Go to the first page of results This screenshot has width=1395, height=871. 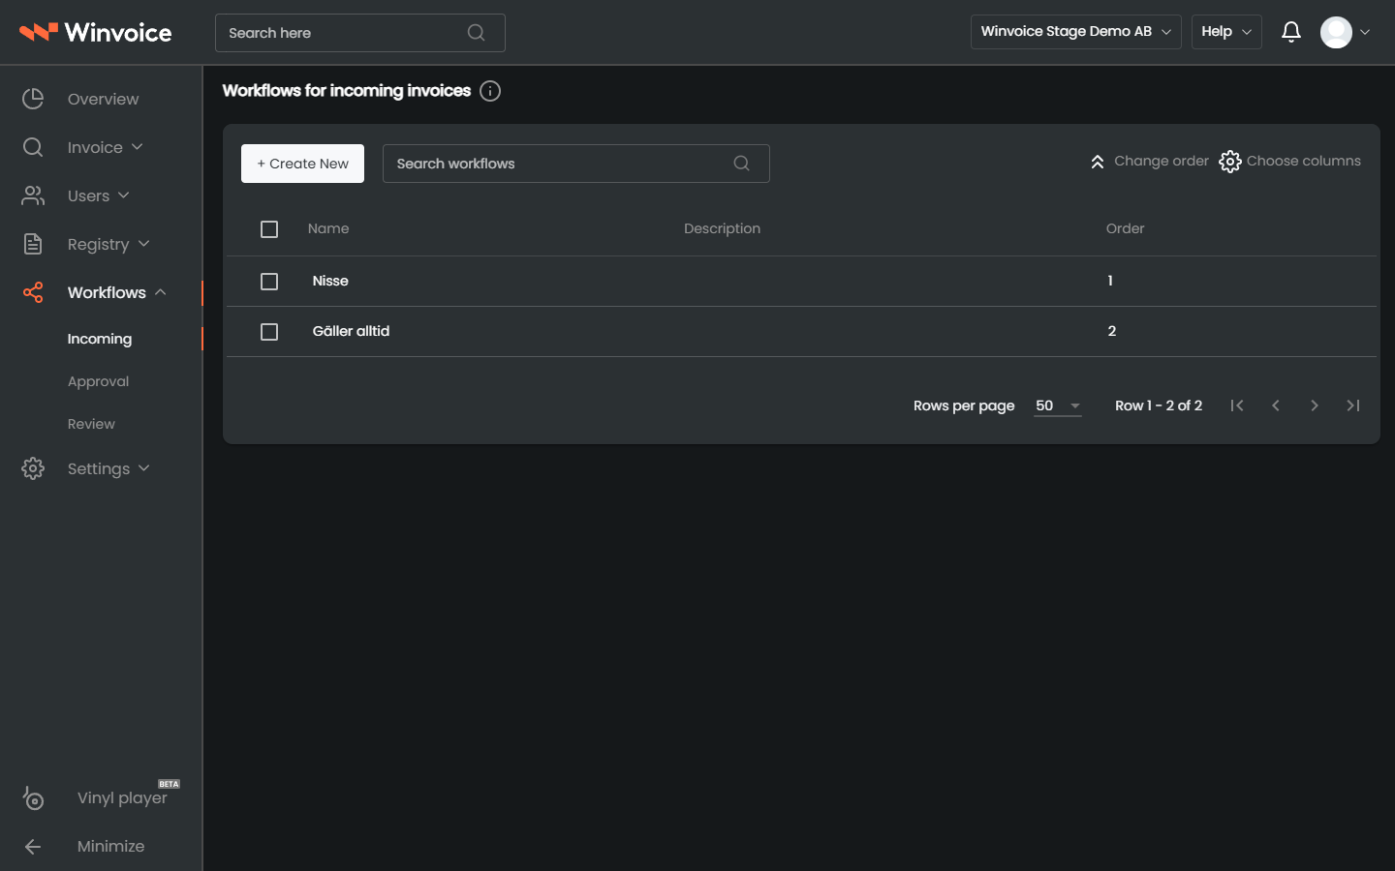click(1237, 405)
